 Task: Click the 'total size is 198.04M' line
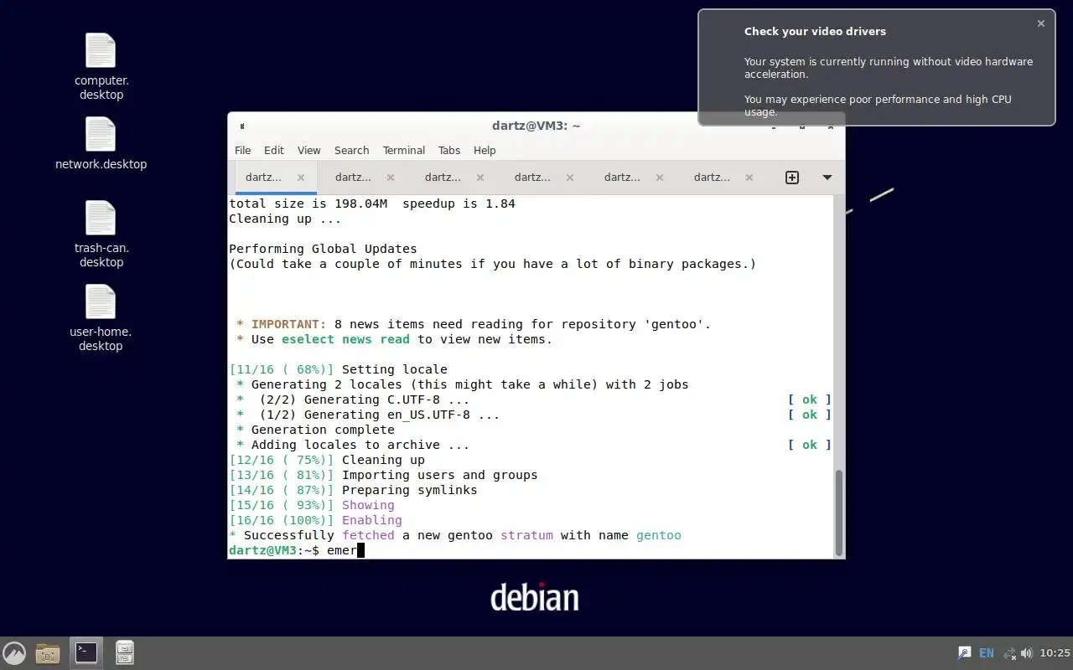[x=372, y=204]
